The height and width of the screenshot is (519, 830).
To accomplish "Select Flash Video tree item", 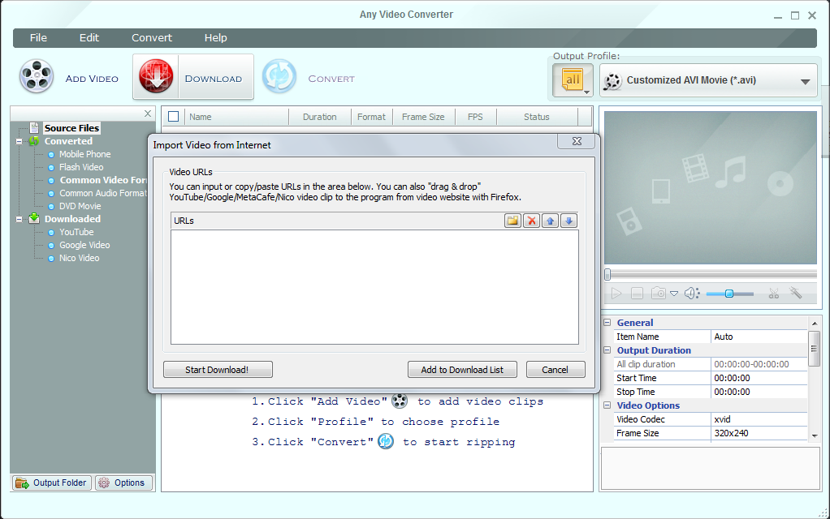I will [81, 167].
